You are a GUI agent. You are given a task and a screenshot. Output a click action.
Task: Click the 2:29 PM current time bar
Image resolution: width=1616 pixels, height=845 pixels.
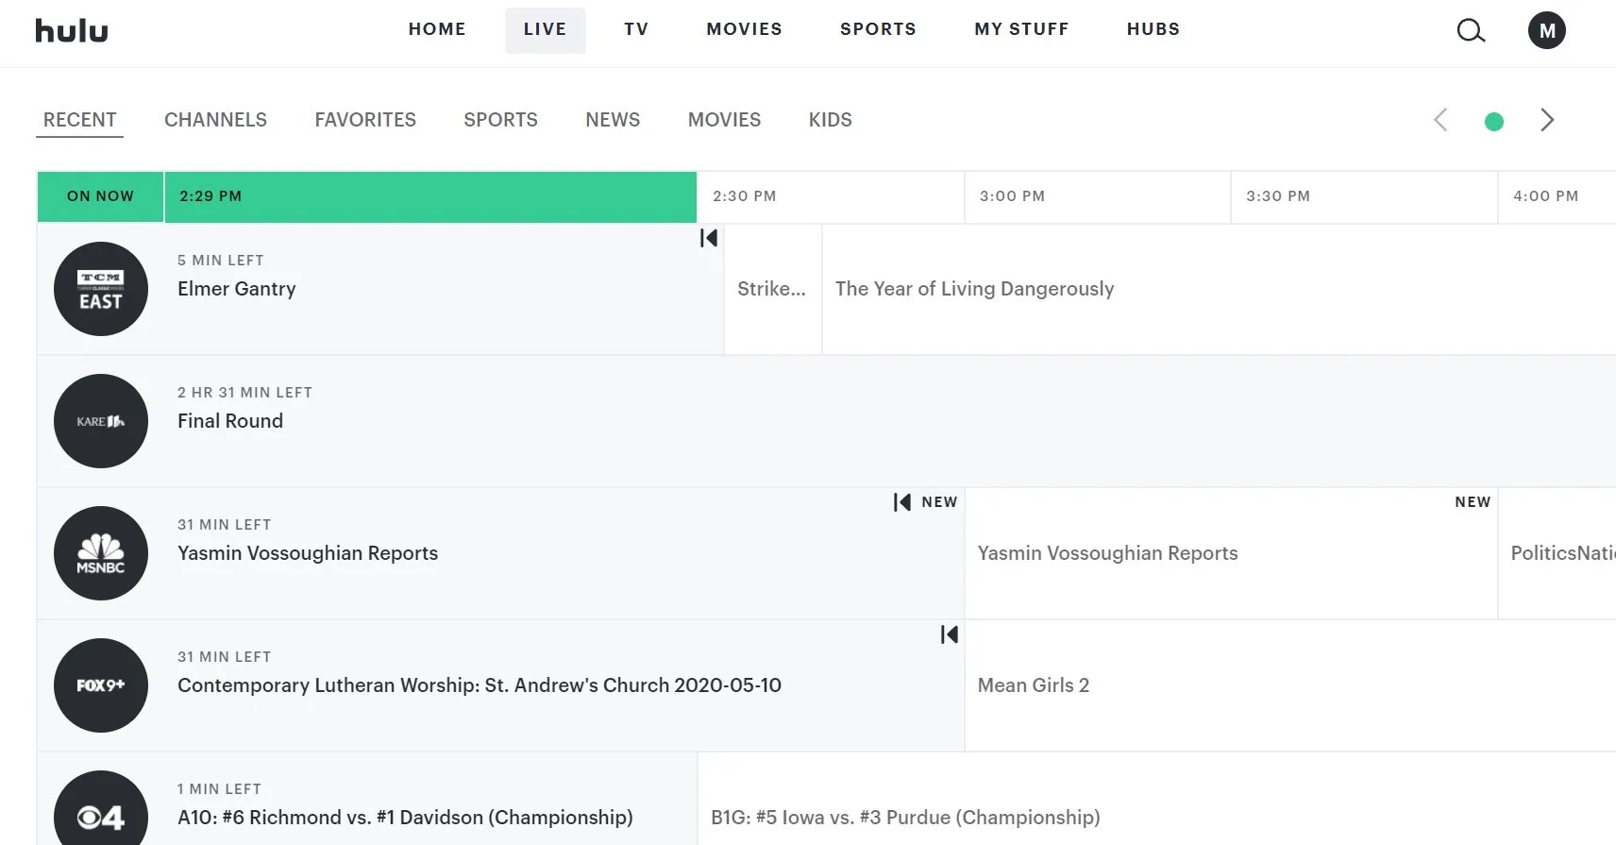(430, 196)
